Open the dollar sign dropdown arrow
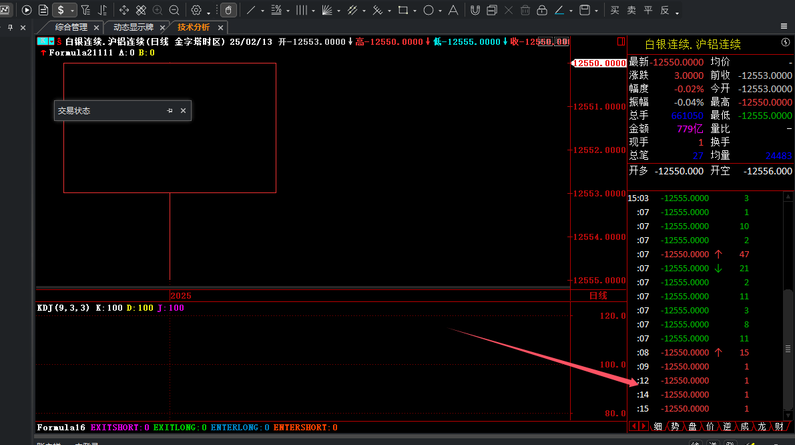 point(73,11)
